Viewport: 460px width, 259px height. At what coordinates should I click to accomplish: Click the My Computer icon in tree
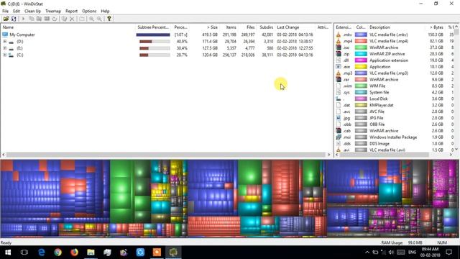click(x=5, y=35)
